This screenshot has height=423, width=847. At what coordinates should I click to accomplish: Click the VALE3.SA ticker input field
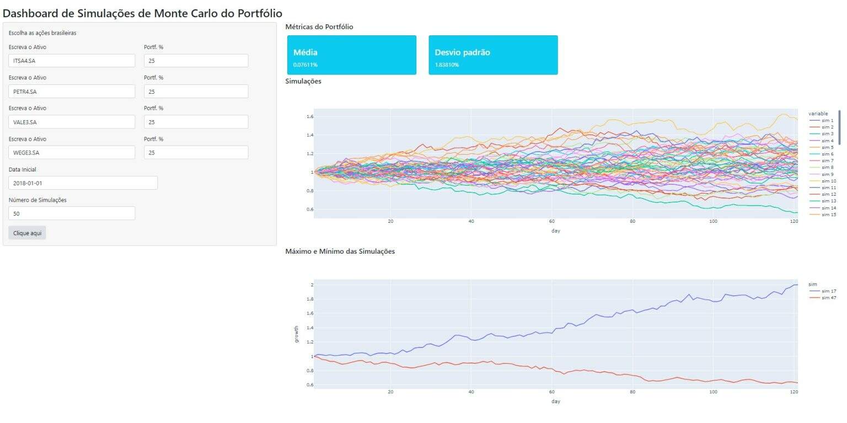pos(71,121)
